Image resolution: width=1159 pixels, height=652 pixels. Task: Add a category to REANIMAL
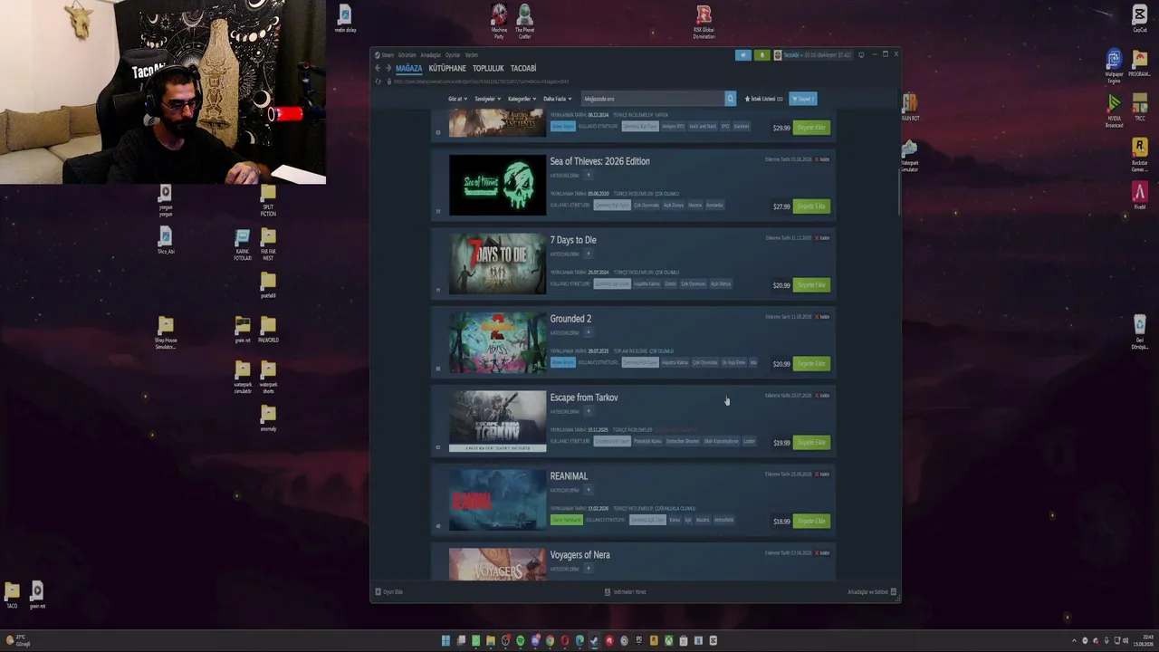[588, 491]
